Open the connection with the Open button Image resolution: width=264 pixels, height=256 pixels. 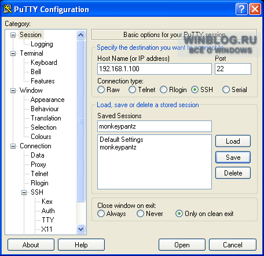click(x=182, y=245)
